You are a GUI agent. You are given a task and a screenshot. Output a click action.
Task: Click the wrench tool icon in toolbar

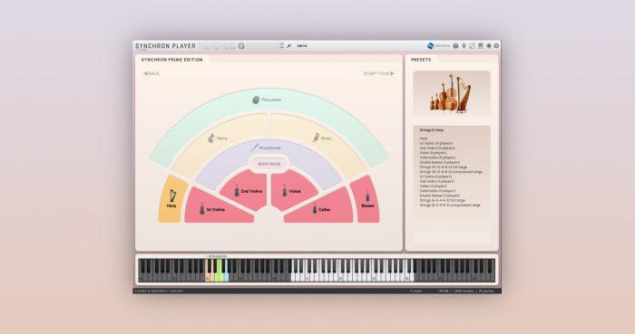[x=289, y=46]
